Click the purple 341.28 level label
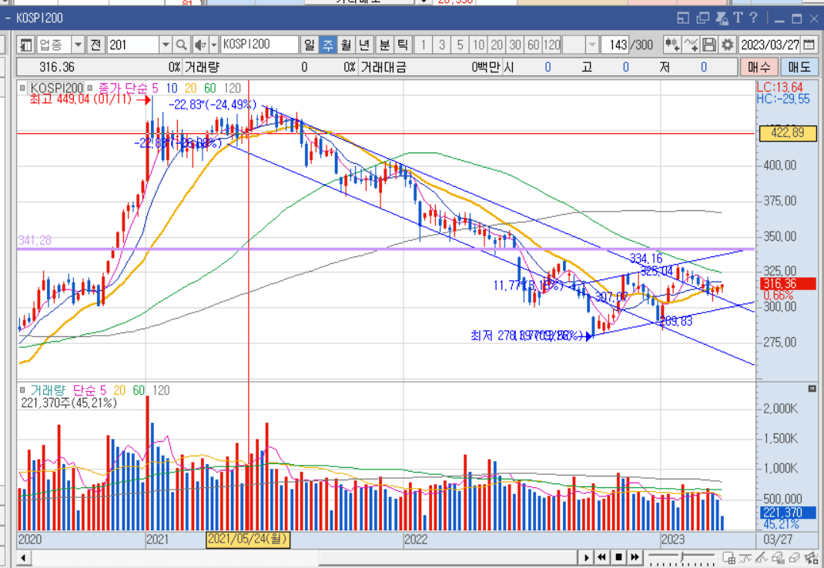The image size is (824, 568). tap(35, 240)
